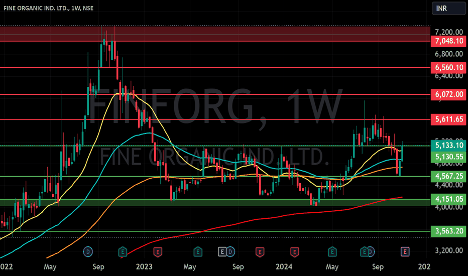
Task: Select the 4,567.25 support price label
Action: point(448,176)
